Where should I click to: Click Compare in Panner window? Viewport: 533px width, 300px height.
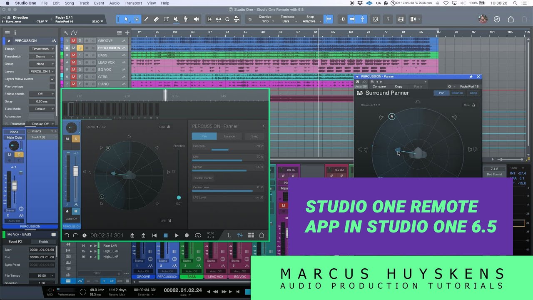[x=379, y=87]
